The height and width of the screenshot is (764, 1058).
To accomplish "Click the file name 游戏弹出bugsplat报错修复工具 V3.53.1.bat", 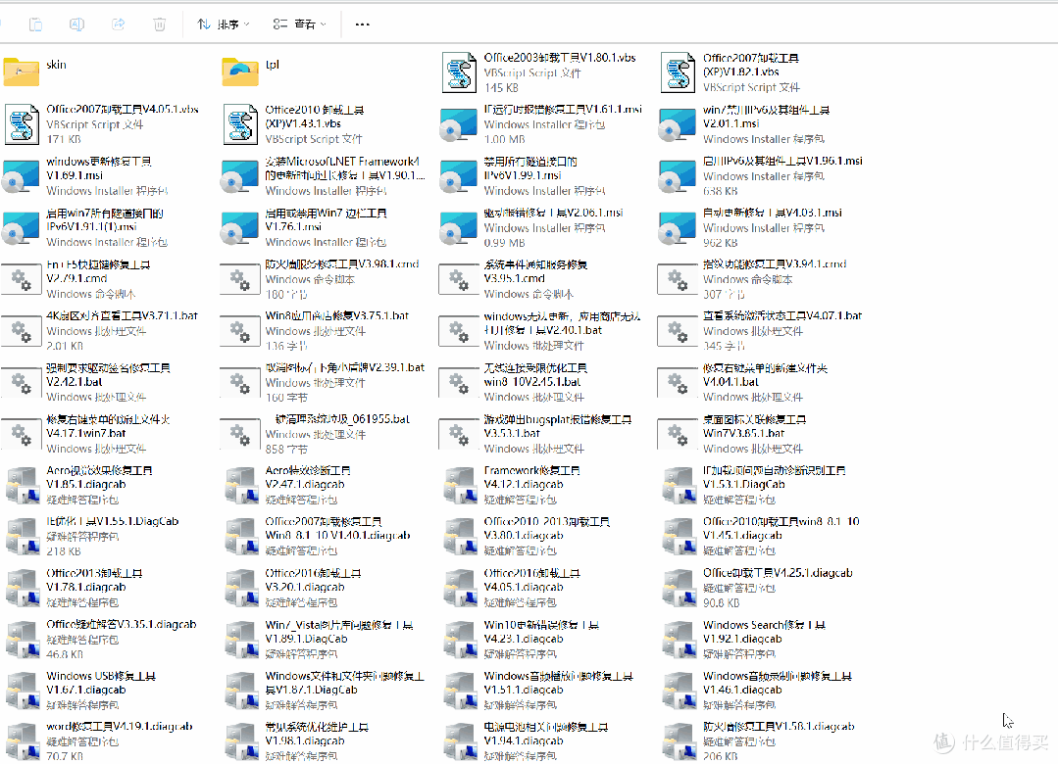I will tap(557, 426).
